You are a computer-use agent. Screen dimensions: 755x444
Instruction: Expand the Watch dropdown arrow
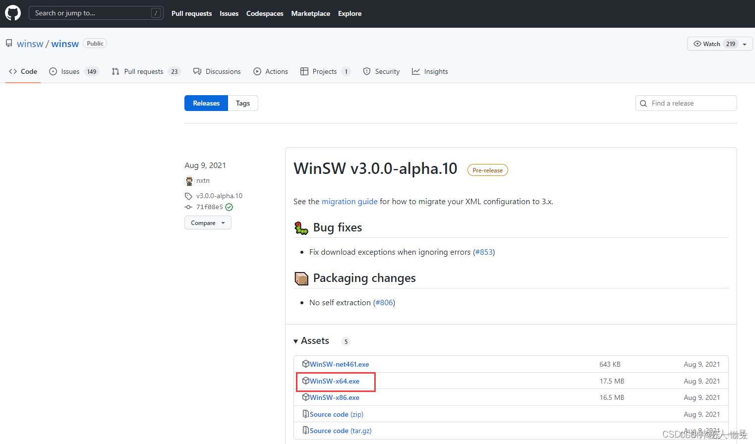745,44
